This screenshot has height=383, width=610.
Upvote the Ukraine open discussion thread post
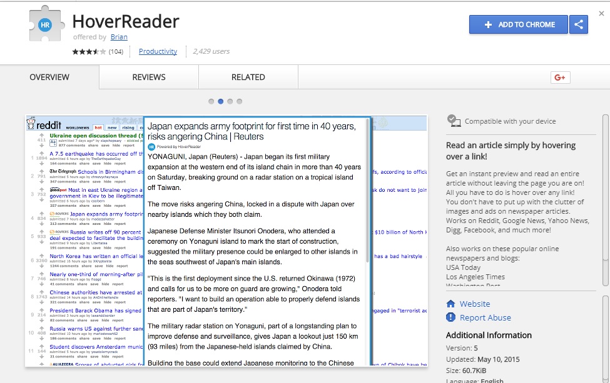(x=42, y=134)
